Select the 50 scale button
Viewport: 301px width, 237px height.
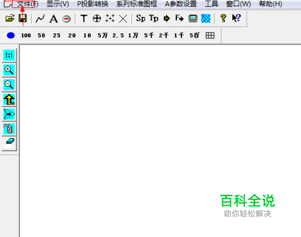[42, 35]
